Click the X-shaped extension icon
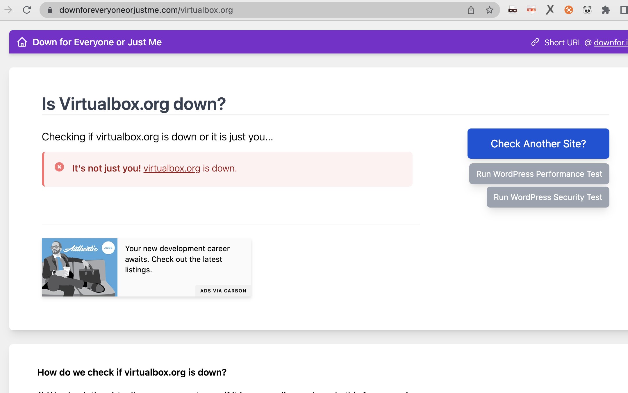Viewport: 628px width, 393px height. 550,10
